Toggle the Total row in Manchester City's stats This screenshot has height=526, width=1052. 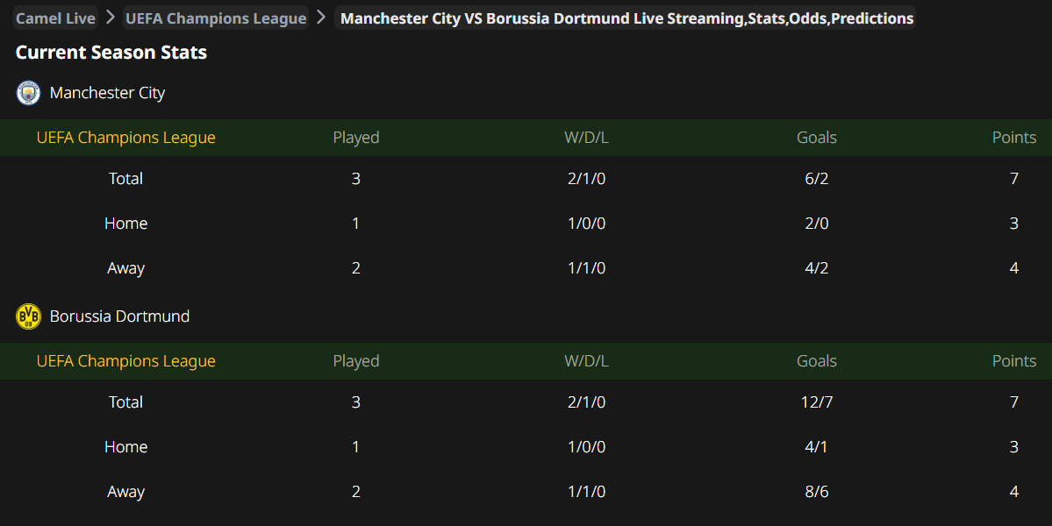click(x=125, y=178)
